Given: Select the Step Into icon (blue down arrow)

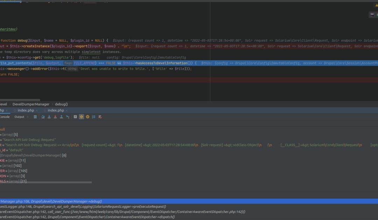Looking at the screenshot, I should click(49, 117).
